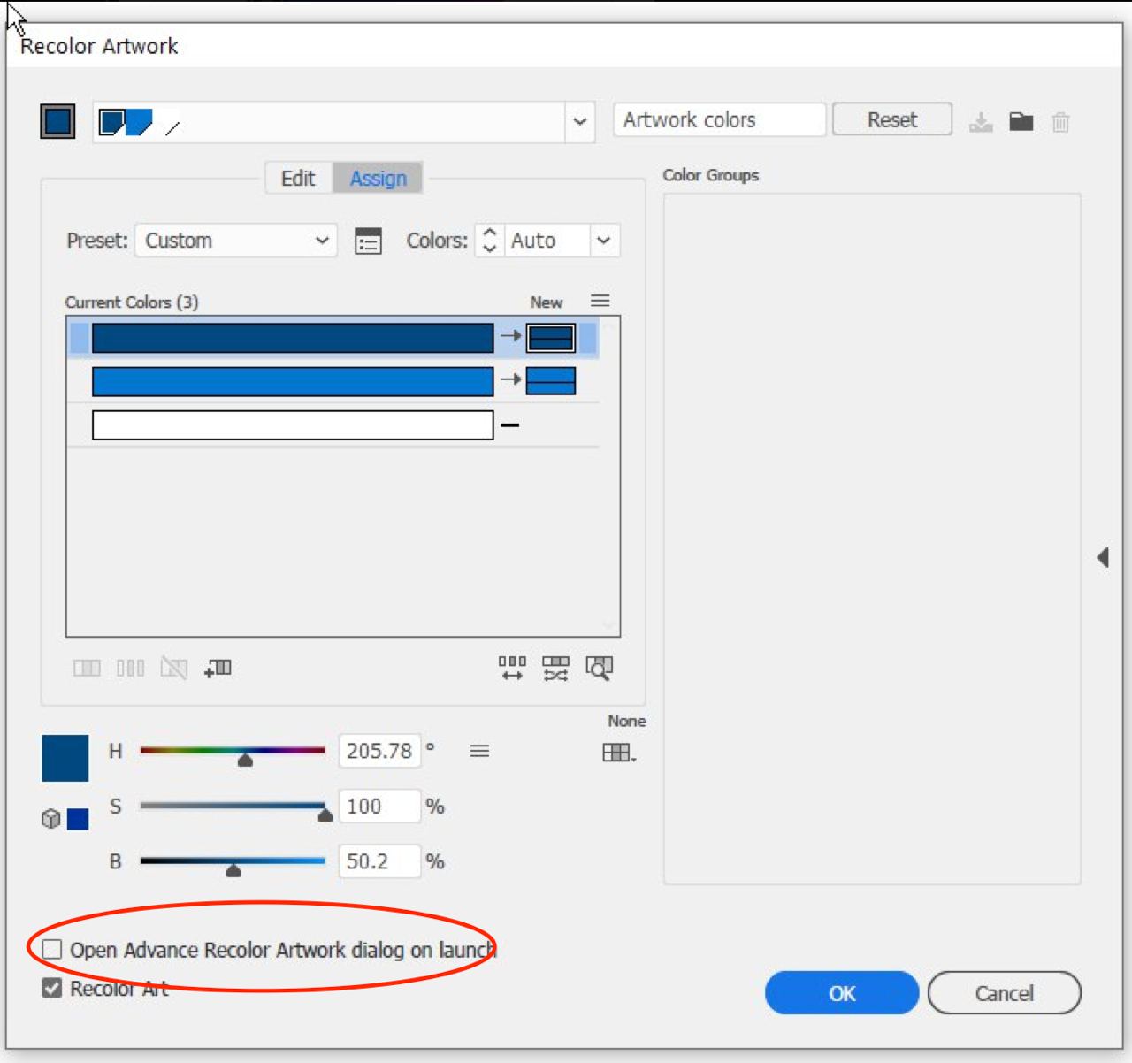Click the large current color preview swatch
This screenshot has height=1063, width=1132.
click(65, 758)
